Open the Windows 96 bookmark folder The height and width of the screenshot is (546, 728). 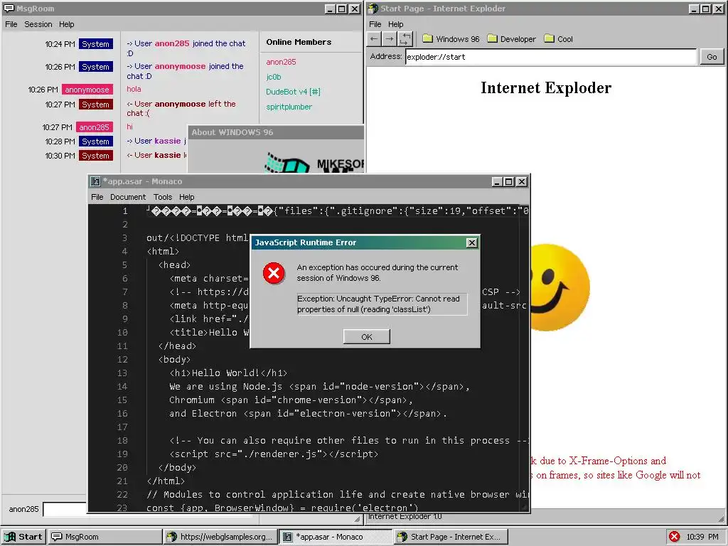coord(451,39)
